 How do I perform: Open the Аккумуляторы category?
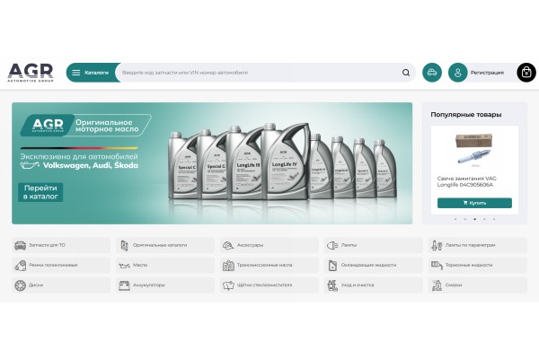tap(165, 285)
